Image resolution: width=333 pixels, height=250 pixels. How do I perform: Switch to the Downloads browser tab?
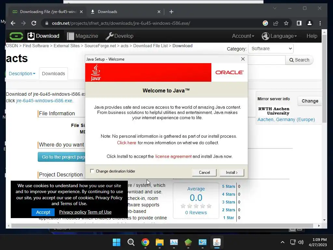125,12
